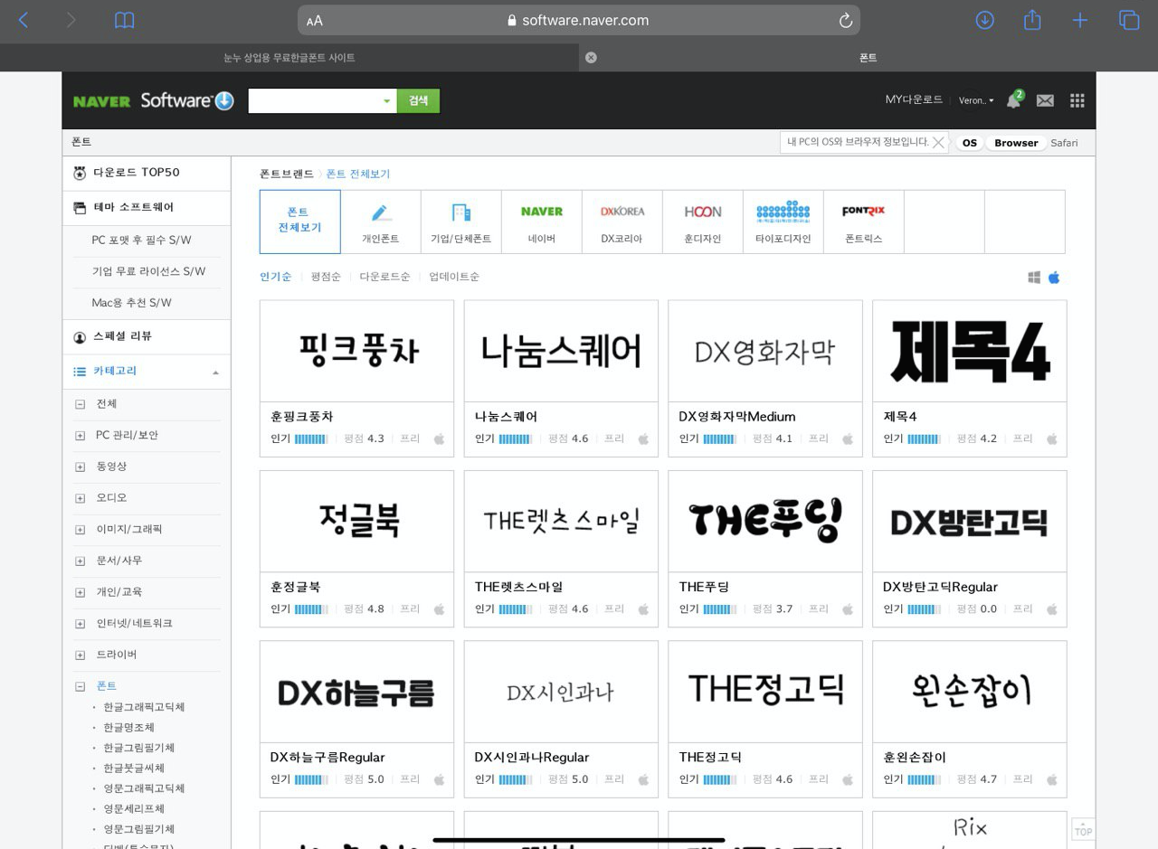Open Mac용 추천 S/W link

click(x=131, y=303)
